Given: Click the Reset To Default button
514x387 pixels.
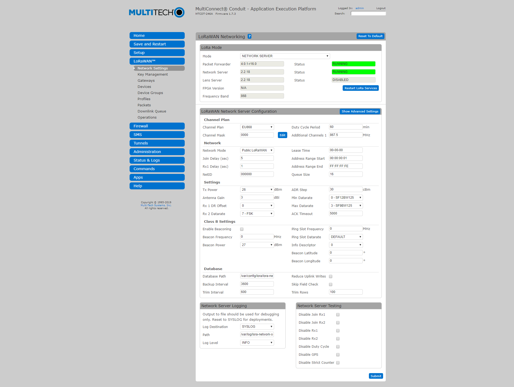Looking at the screenshot, I should point(370,36).
